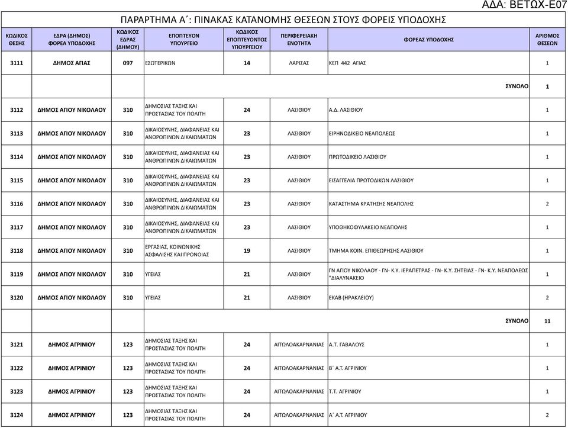Click the ΑΔΑ: ΒΕΤΩΧ-Ε07 document code
The width and height of the screenshot is (568, 428).
tap(524, 5)
